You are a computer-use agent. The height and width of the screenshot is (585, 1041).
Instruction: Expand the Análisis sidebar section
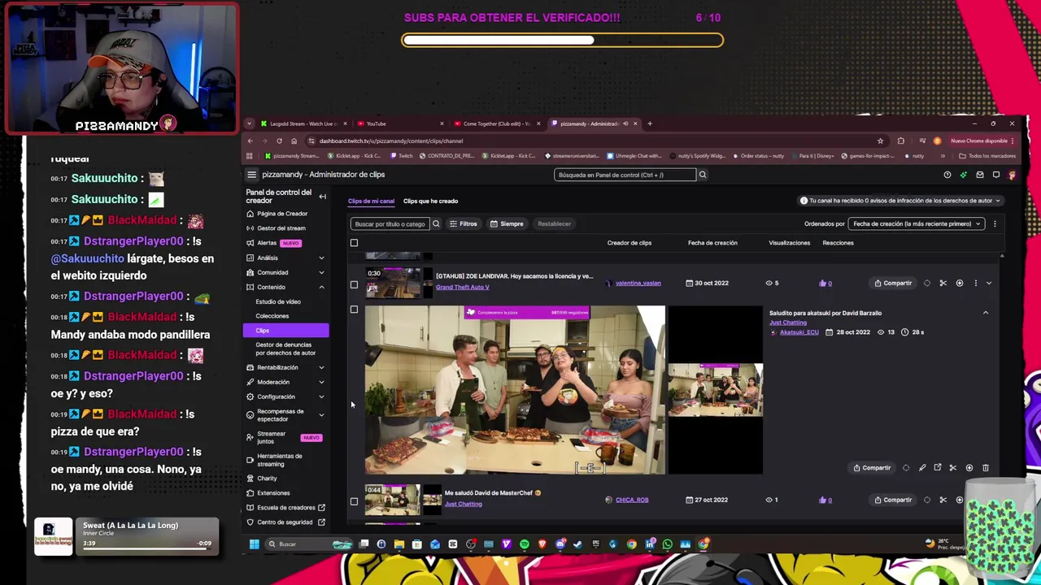321,258
